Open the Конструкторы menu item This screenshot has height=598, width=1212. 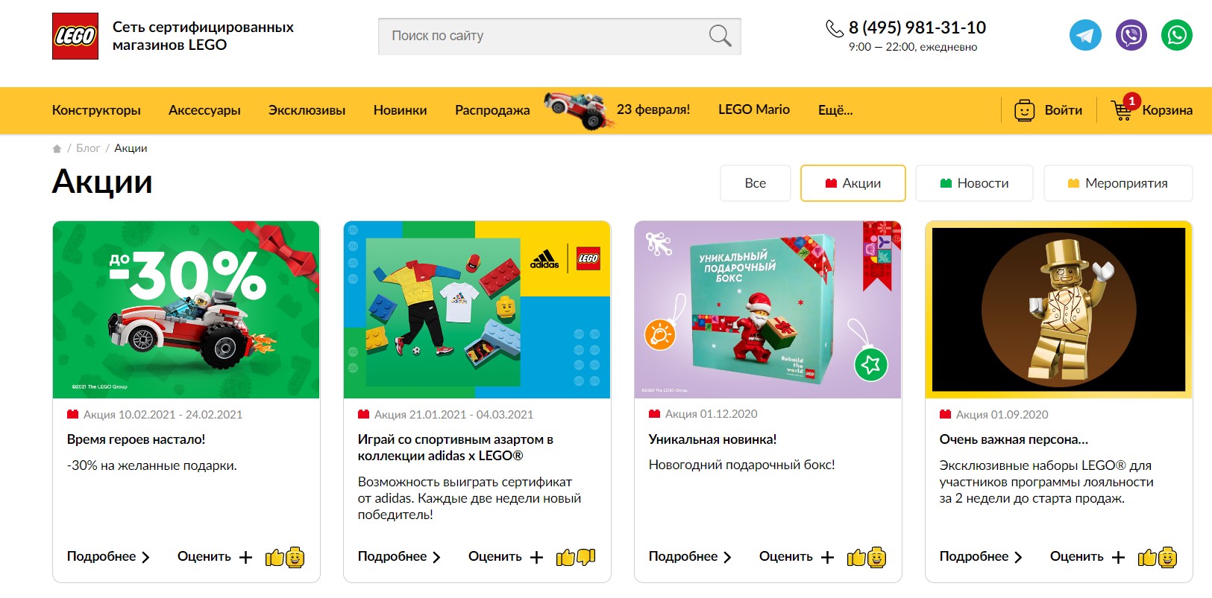point(96,110)
